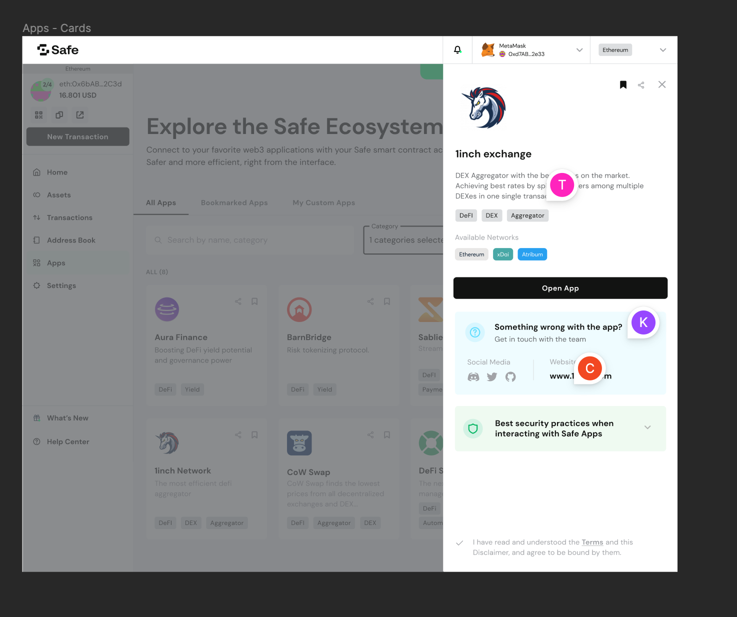Click the Safe logo in header
The height and width of the screenshot is (617, 737).
[x=58, y=50]
